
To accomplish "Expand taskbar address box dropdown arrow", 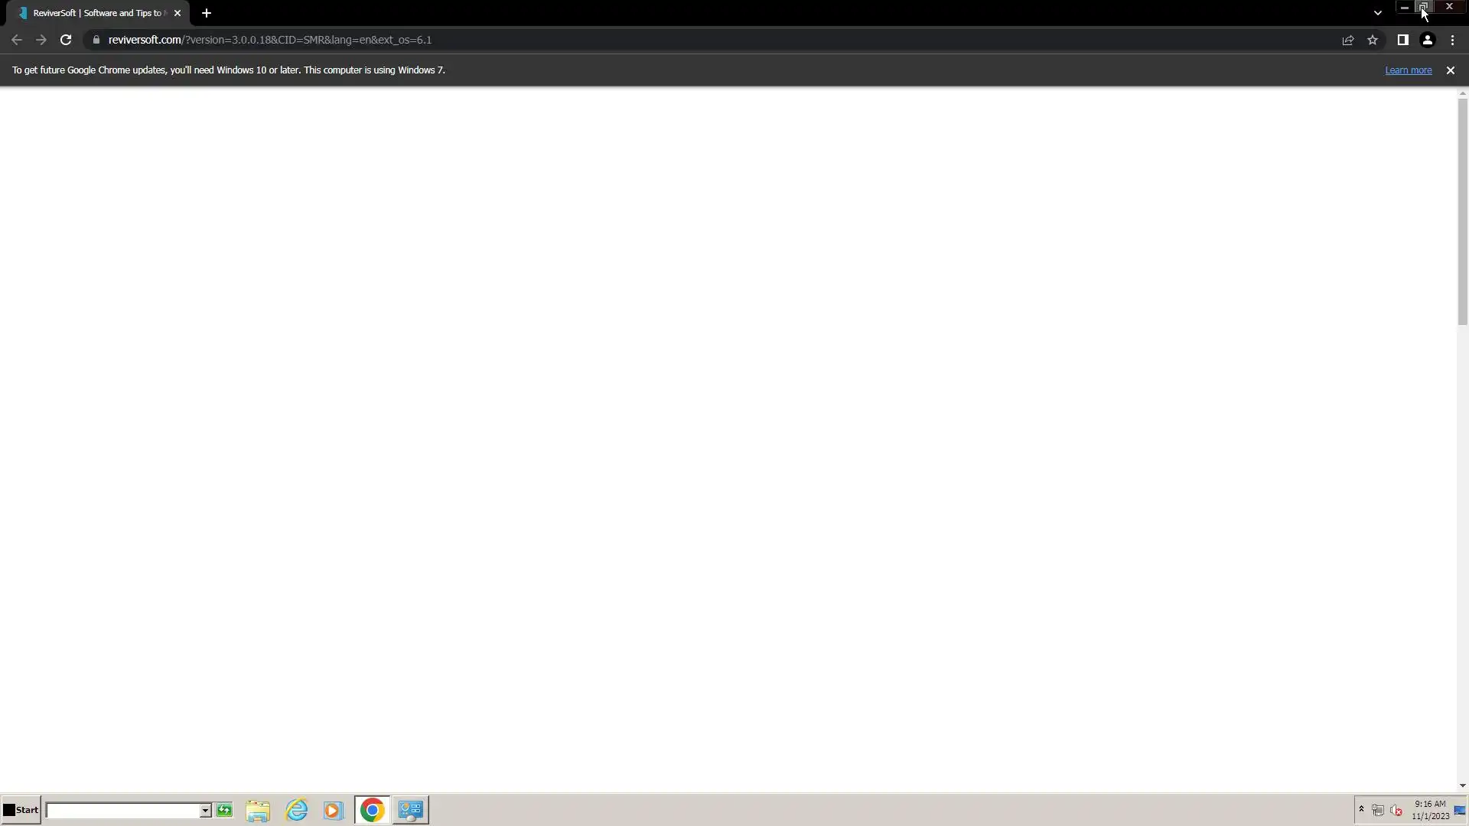I will pos(205,811).
